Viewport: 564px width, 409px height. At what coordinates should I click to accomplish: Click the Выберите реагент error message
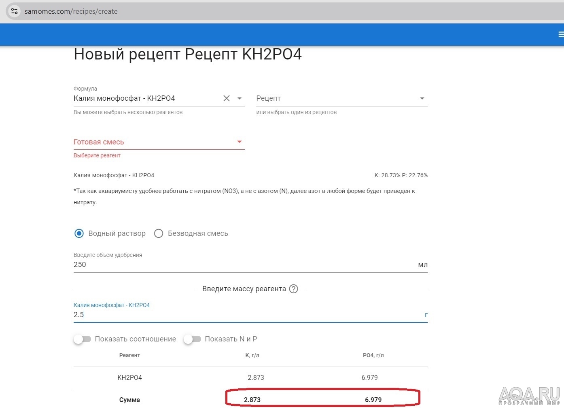[x=97, y=155]
